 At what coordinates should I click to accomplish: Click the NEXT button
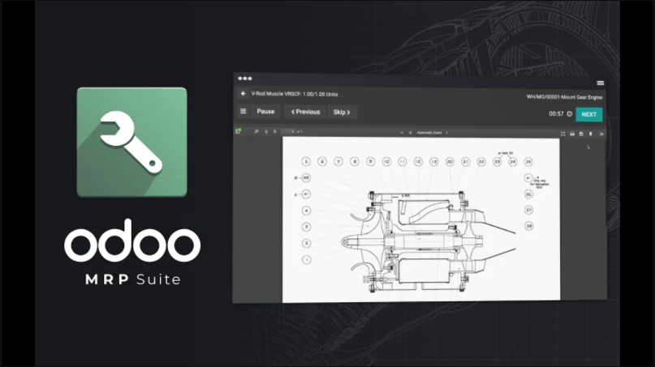click(x=589, y=114)
